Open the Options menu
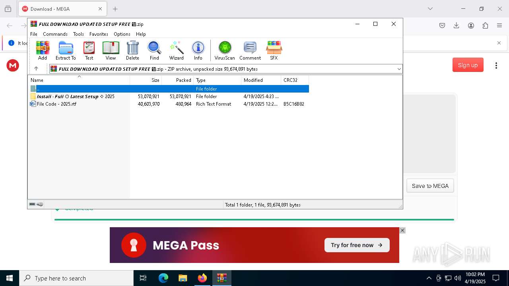The height and width of the screenshot is (286, 509). pyautogui.click(x=122, y=34)
